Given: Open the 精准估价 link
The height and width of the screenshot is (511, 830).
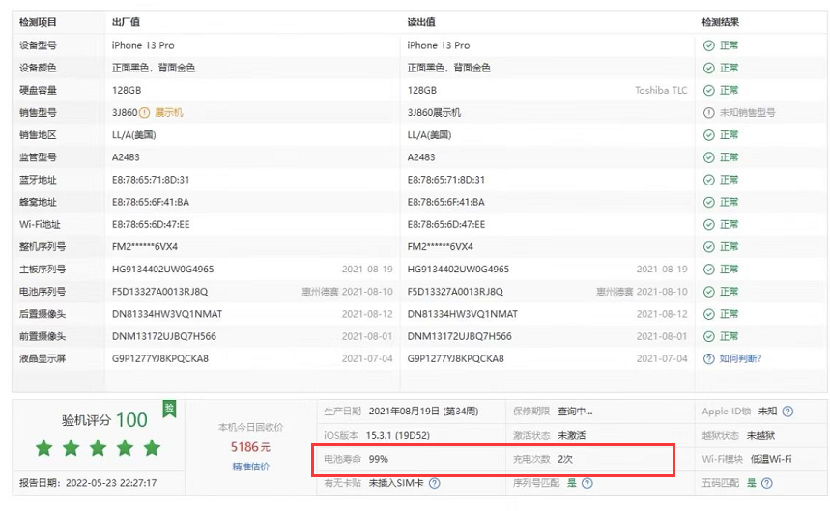Looking at the screenshot, I should pyautogui.click(x=251, y=467).
